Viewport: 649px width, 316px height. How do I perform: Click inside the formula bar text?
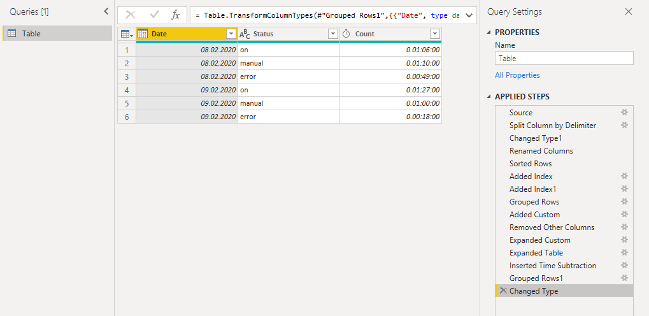point(327,15)
